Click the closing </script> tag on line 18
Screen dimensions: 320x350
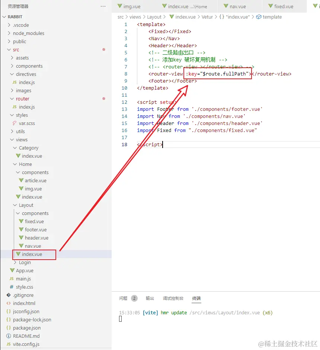(150, 144)
